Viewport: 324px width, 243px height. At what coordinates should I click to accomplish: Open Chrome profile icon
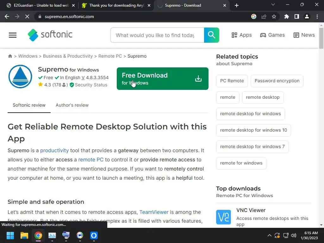point(307,16)
